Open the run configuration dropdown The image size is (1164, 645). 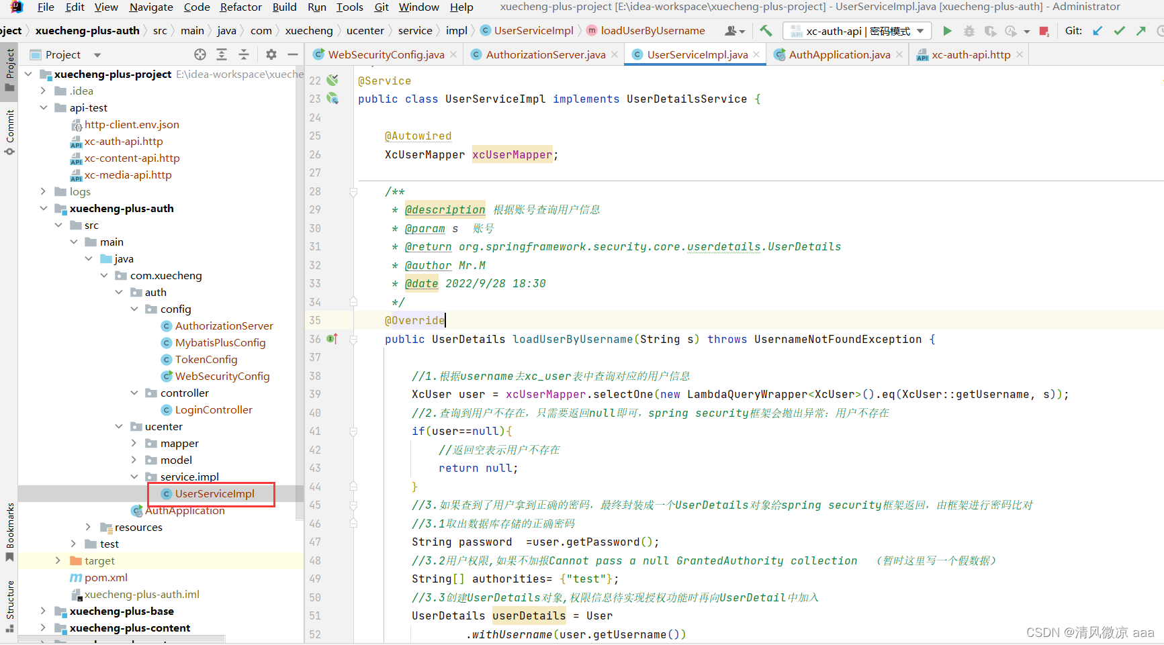(857, 31)
